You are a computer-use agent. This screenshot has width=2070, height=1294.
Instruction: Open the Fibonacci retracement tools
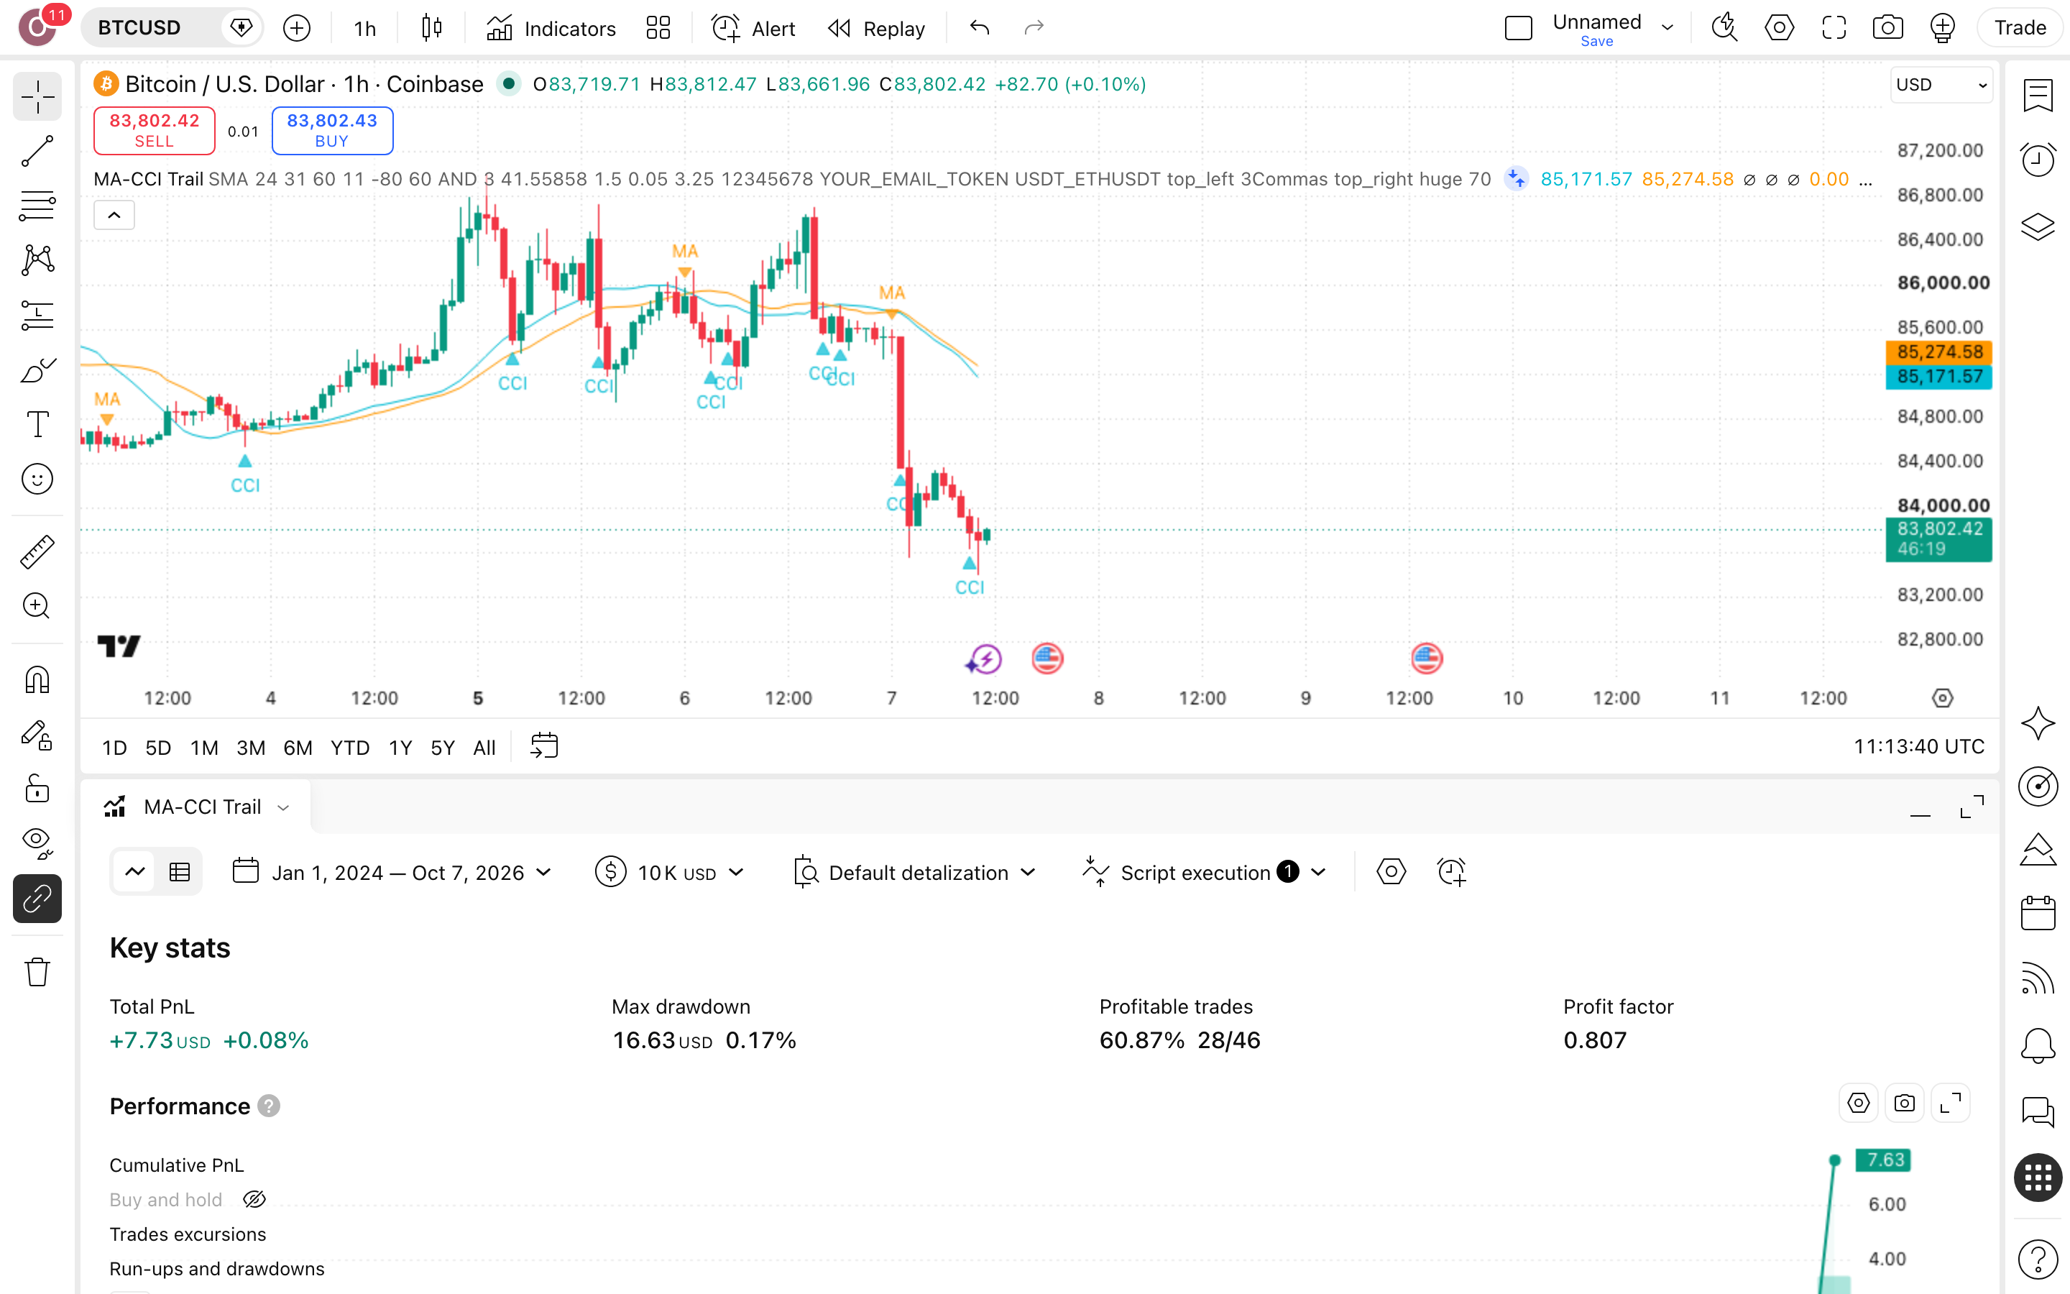(37, 206)
